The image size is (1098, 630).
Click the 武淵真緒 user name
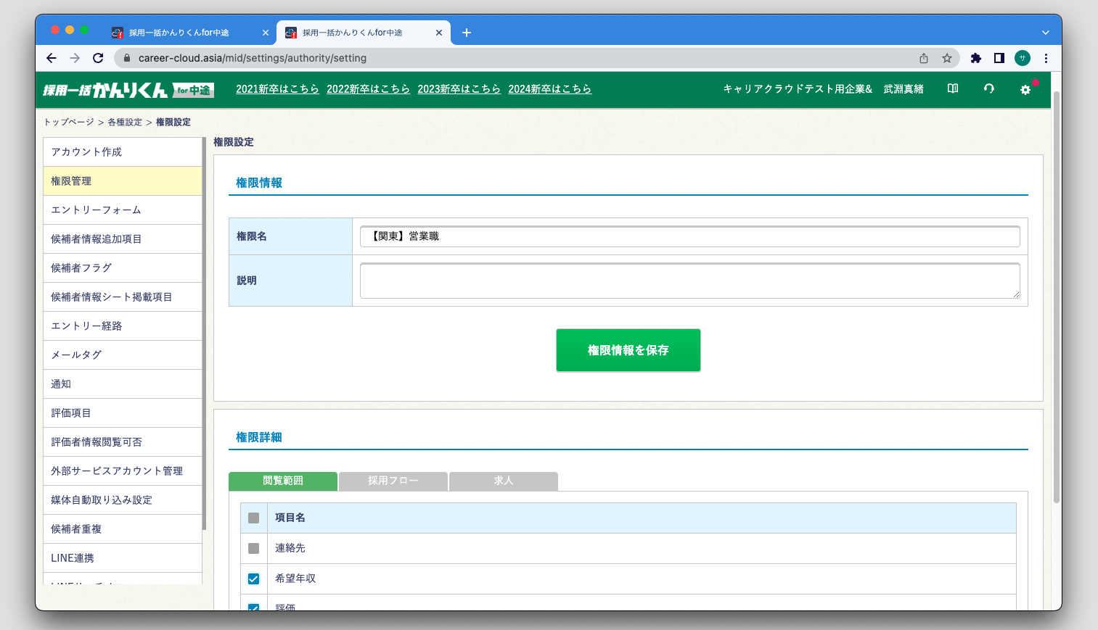pos(904,89)
